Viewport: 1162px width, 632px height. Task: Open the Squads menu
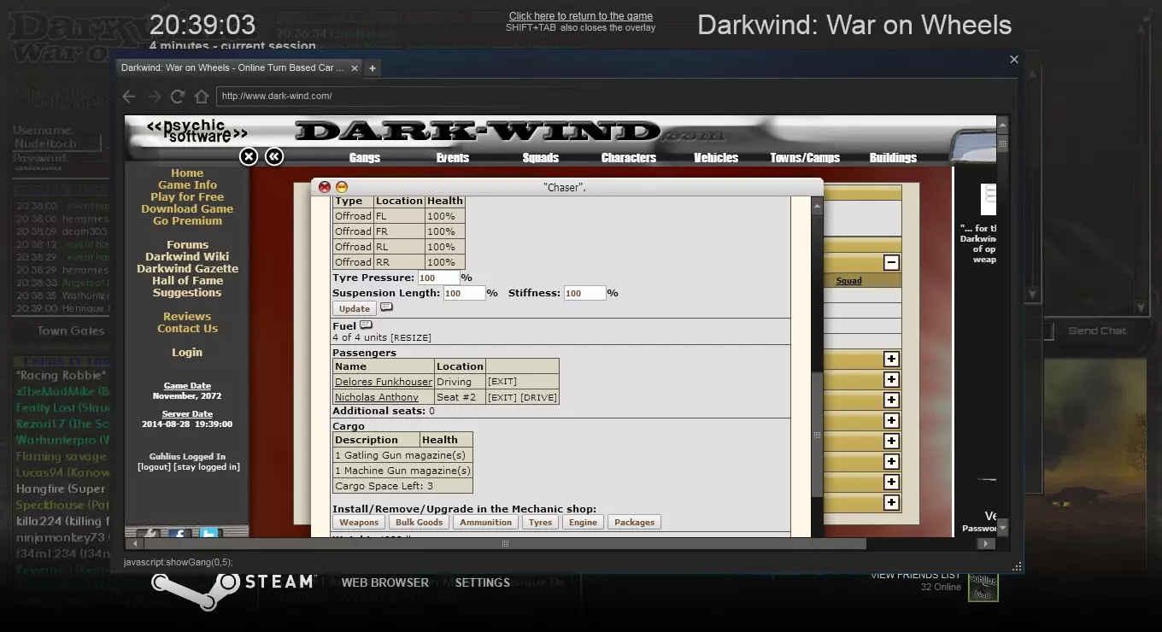point(541,158)
